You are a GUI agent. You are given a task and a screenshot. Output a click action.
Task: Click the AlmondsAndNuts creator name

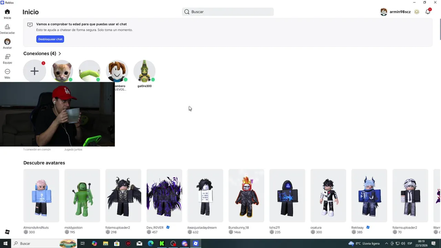tap(36, 228)
